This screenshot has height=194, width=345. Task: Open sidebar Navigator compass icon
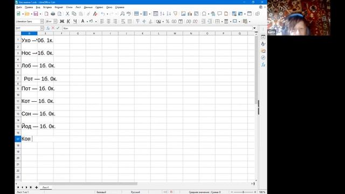pyautogui.click(x=263, y=58)
